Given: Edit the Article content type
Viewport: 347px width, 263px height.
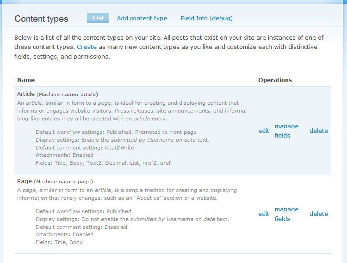Looking at the screenshot, I should [x=264, y=131].
